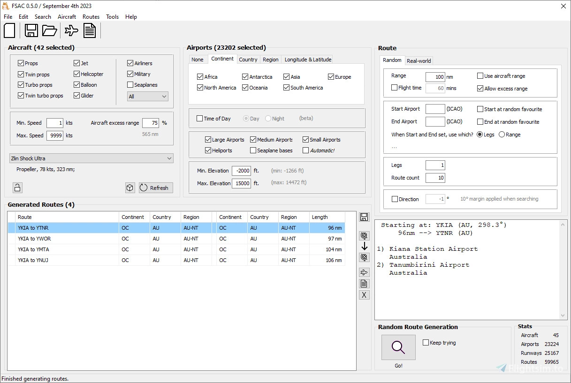Open the Tools menu

tap(112, 16)
